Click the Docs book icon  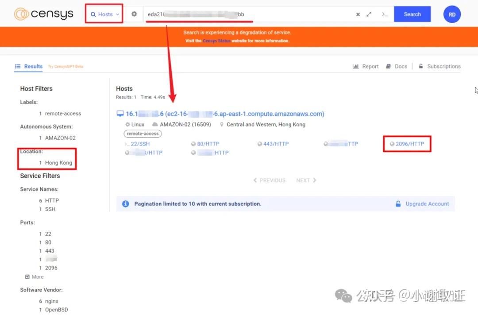coord(389,66)
